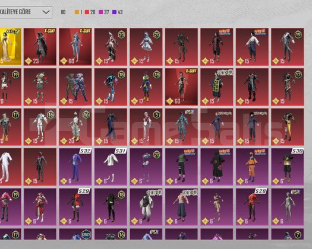Open the KALİTEYE GÖRE sort dropdown

point(26,12)
